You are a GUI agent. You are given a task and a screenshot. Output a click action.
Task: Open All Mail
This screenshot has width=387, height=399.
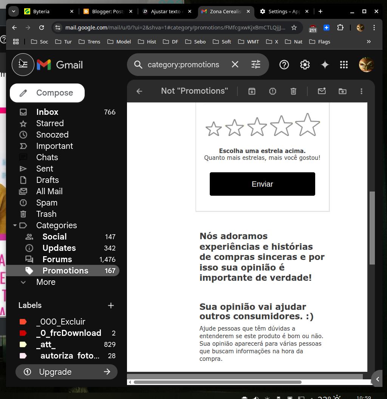coord(63,191)
